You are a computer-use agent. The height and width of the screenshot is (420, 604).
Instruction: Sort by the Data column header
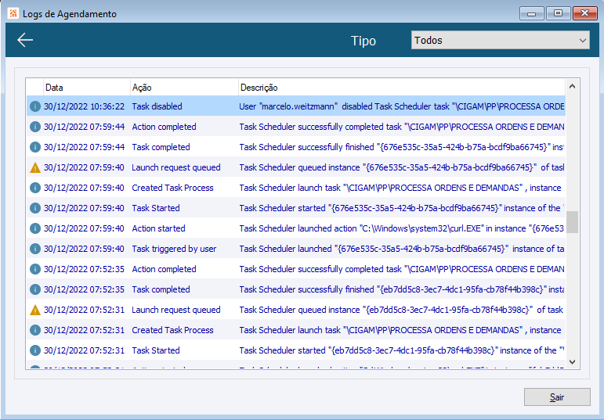pyautogui.click(x=87, y=88)
